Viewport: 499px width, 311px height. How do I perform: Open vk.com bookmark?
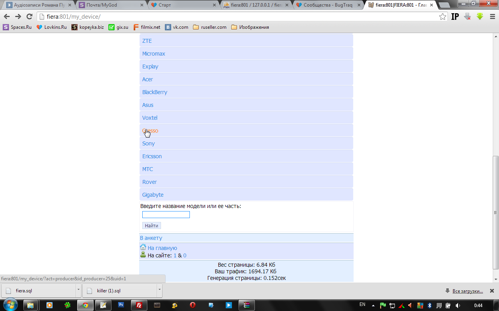[177, 27]
